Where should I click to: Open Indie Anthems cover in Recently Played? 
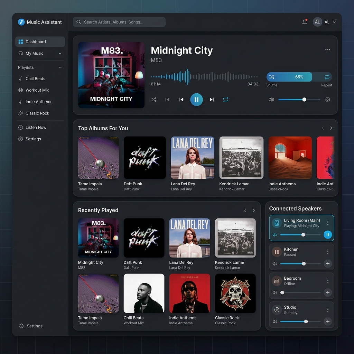(x=190, y=293)
